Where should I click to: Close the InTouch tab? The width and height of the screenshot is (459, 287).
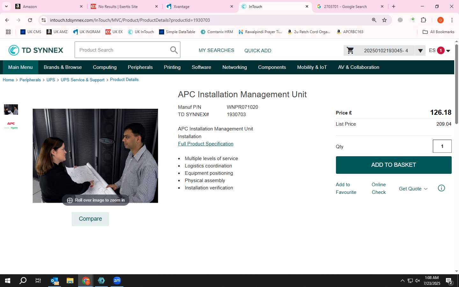pyautogui.click(x=307, y=6)
